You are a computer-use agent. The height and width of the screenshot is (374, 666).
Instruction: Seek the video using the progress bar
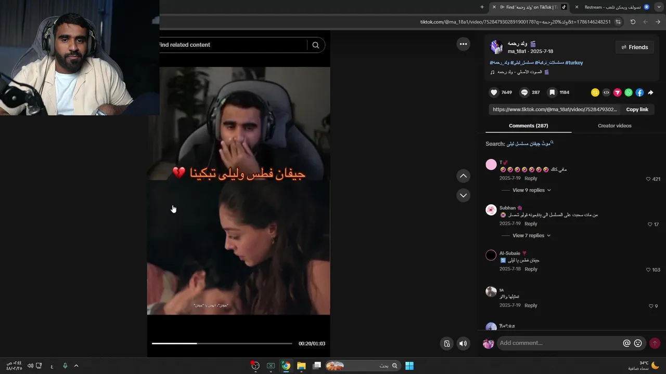click(222, 343)
